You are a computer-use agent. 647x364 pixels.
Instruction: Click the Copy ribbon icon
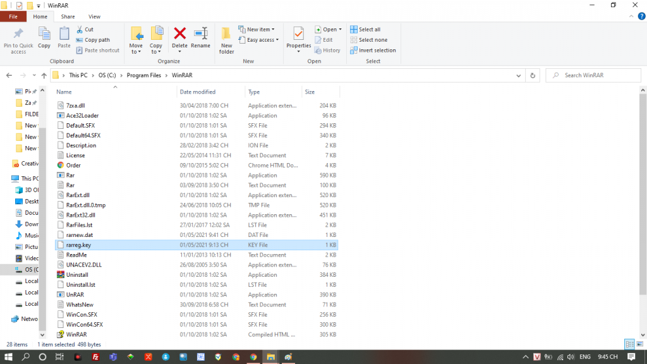pos(44,38)
